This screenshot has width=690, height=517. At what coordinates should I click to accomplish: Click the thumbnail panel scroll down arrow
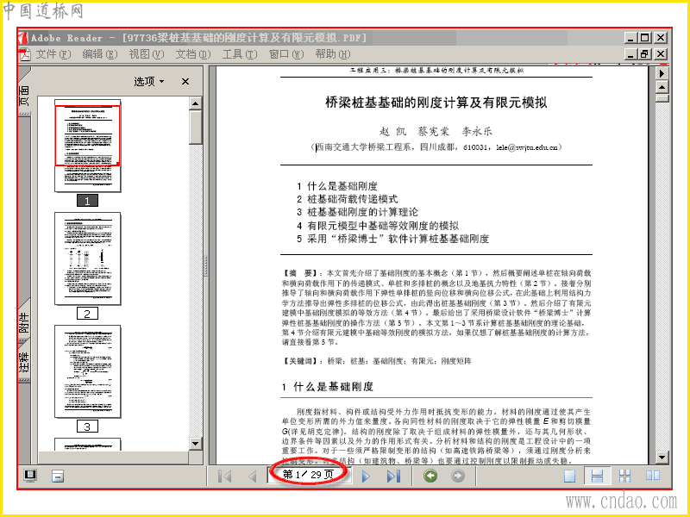[x=196, y=443]
